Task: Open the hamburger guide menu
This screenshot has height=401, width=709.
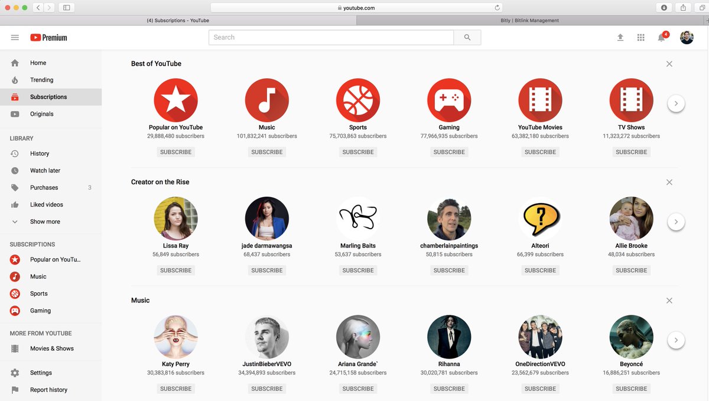Action: 15,37
